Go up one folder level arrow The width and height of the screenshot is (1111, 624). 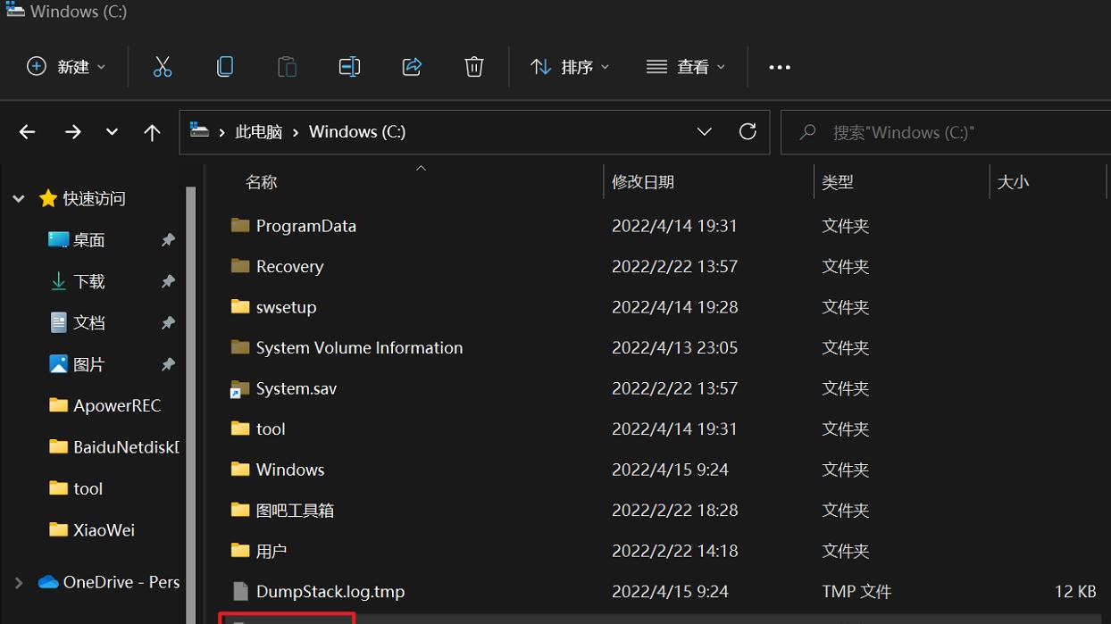(x=152, y=132)
